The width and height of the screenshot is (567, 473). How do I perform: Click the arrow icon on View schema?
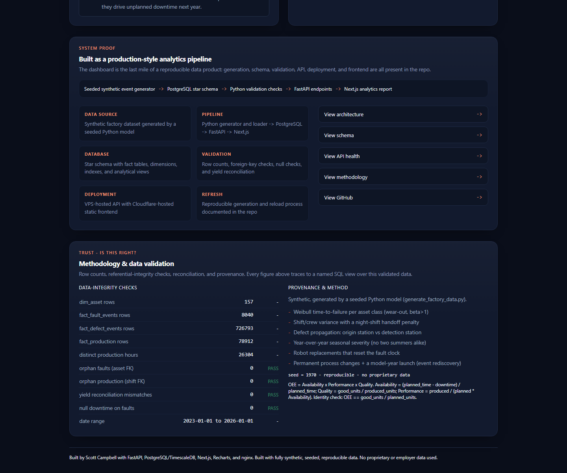(x=479, y=135)
